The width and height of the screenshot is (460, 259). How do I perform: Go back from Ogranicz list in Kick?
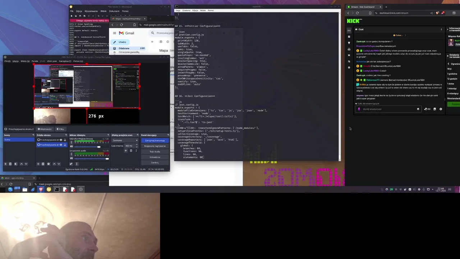pos(448,64)
